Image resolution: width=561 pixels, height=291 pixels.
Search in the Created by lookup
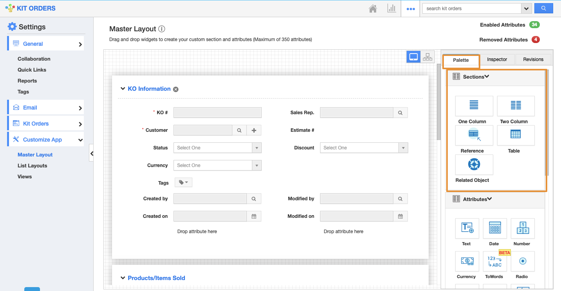254,199
